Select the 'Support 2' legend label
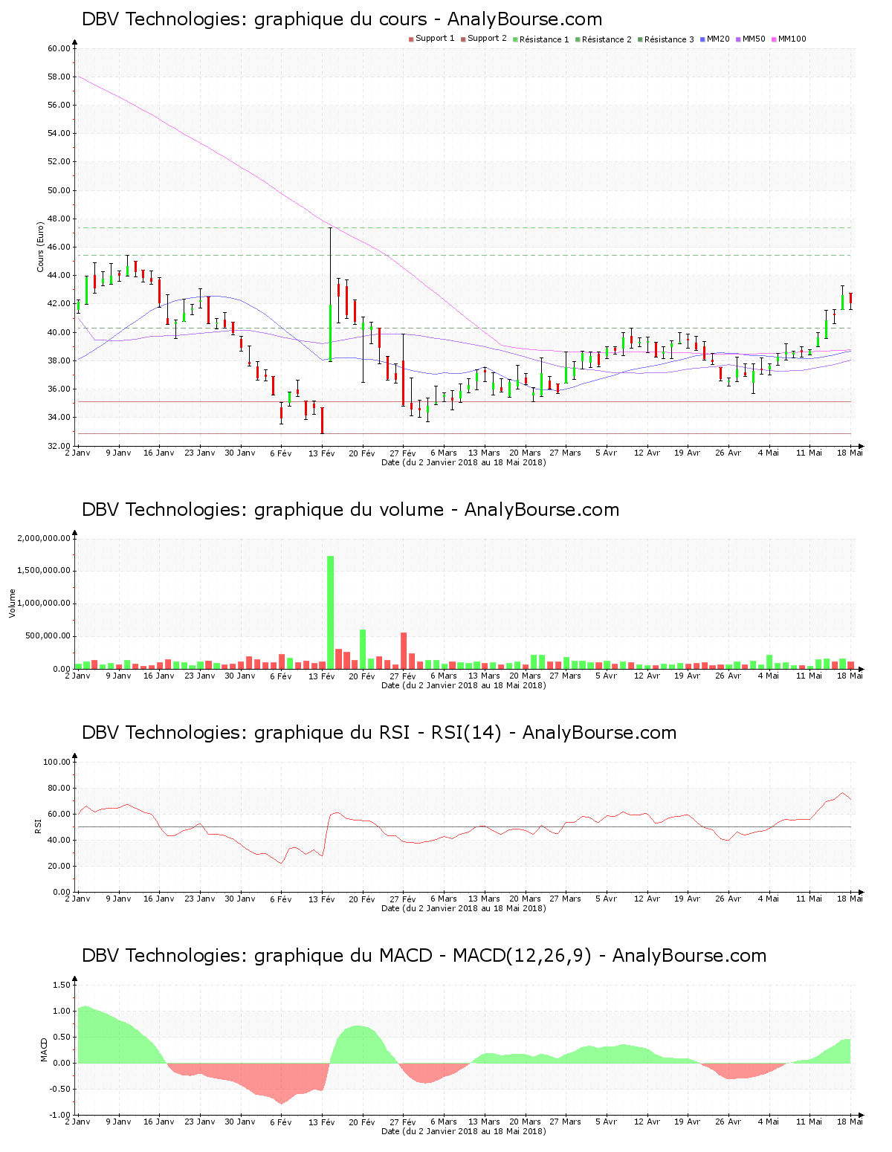The height and width of the screenshot is (1152, 892). [487, 39]
